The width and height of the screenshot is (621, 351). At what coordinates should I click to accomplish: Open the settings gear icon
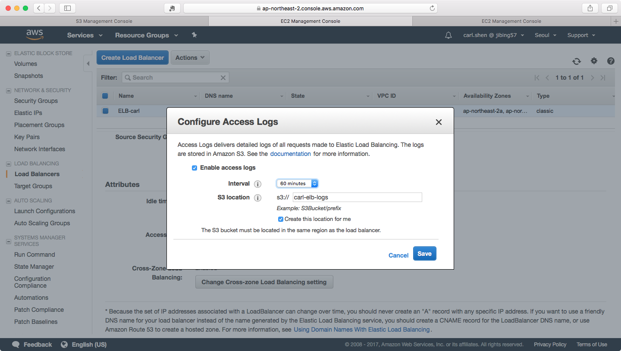click(x=594, y=61)
